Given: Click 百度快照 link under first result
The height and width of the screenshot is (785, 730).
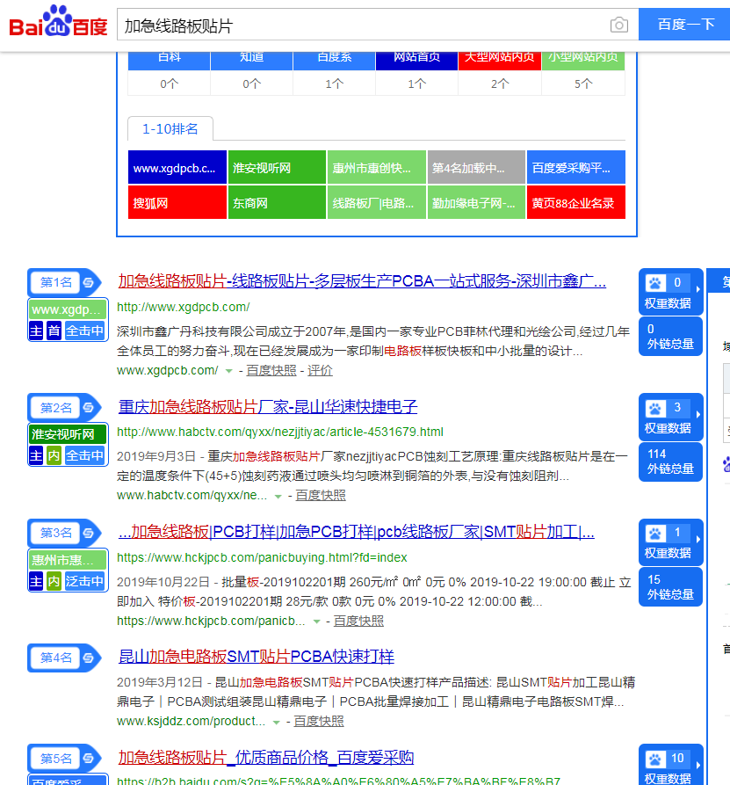Looking at the screenshot, I should coord(271,370).
